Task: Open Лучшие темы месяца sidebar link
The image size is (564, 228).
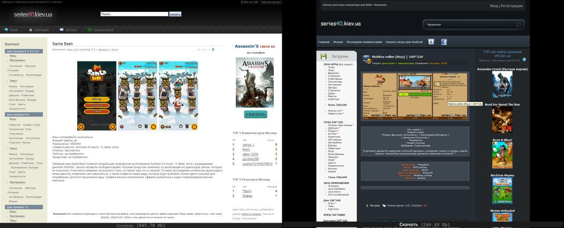Action: pyautogui.click(x=340, y=125)
